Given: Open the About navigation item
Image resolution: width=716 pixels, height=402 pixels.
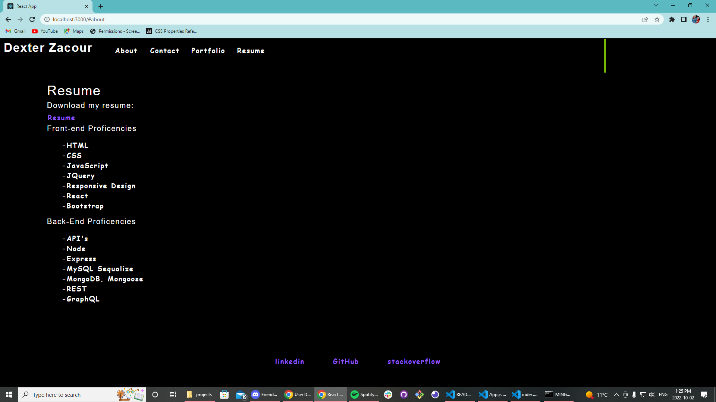Looking at the screenshot, I should click(126, 51).
